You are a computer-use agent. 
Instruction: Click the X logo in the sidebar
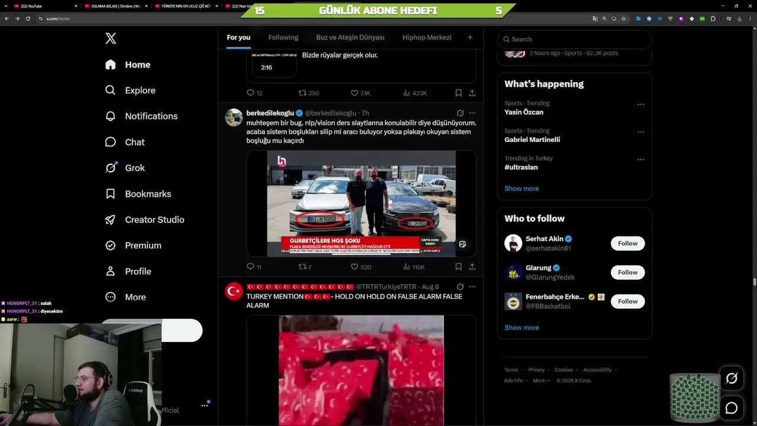(x=111, y=38)
